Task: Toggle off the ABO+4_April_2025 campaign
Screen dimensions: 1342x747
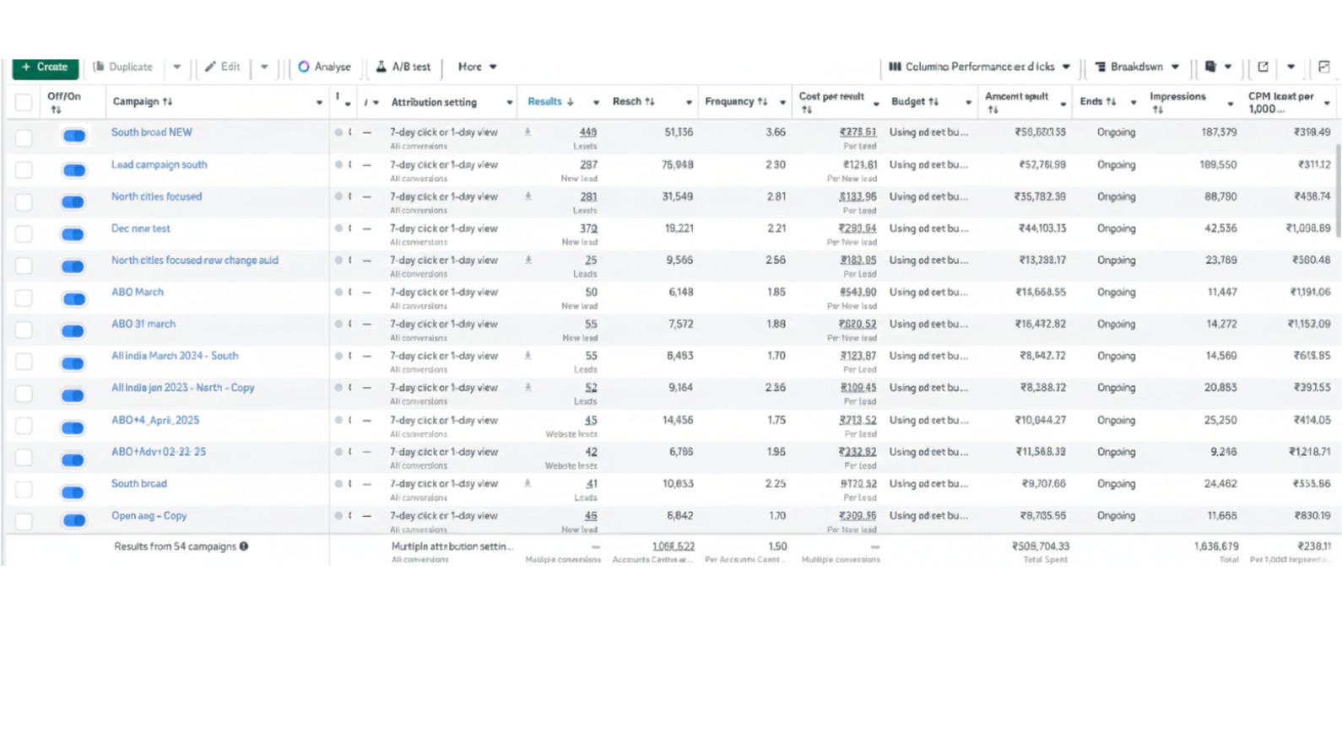Action: point(73,427)
